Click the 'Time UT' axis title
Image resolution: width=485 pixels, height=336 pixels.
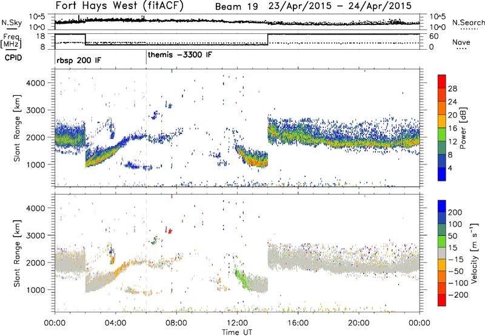237,332
